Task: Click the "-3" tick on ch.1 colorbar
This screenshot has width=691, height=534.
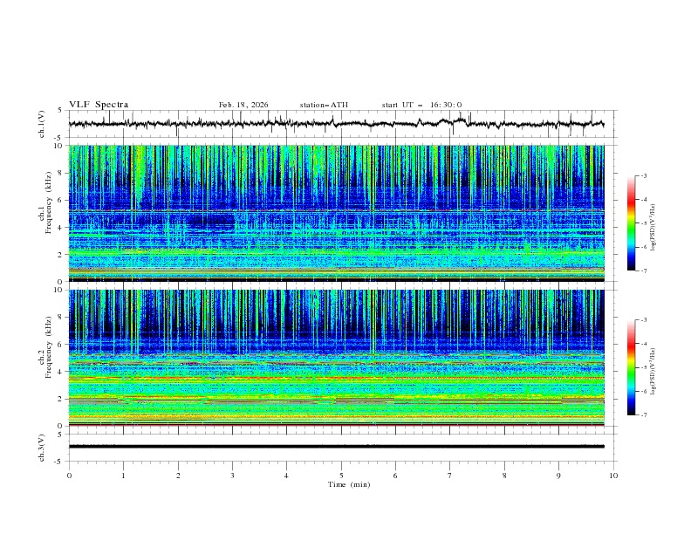Action: point(643,175)
